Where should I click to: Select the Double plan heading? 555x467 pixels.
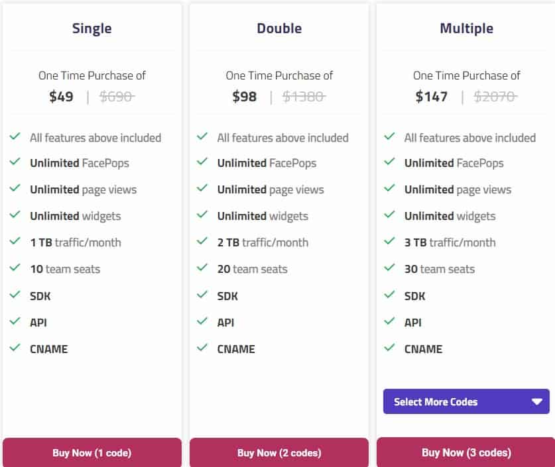(x=279, y=28)
